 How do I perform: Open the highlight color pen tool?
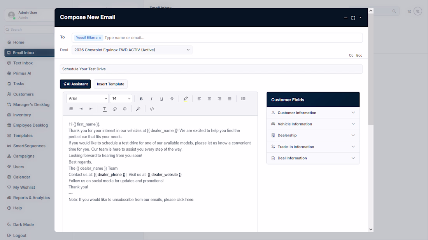pyautogui.click(x=186, y=99)
